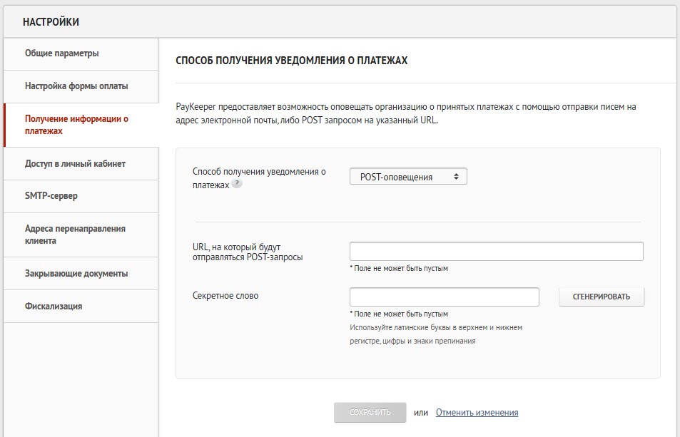The image size is (680, 437).
Task: Click the URL for POST requests field
Action: pos(496,252)
